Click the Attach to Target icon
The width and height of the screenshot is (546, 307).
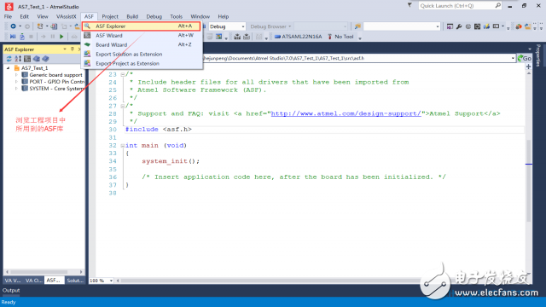[22, 36]
